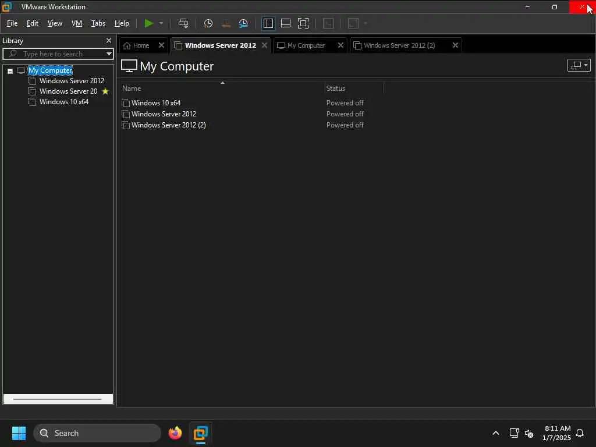Open Firefox from the taskbar
This screenshot has width=596, height=447.
(x=175, y=433)
